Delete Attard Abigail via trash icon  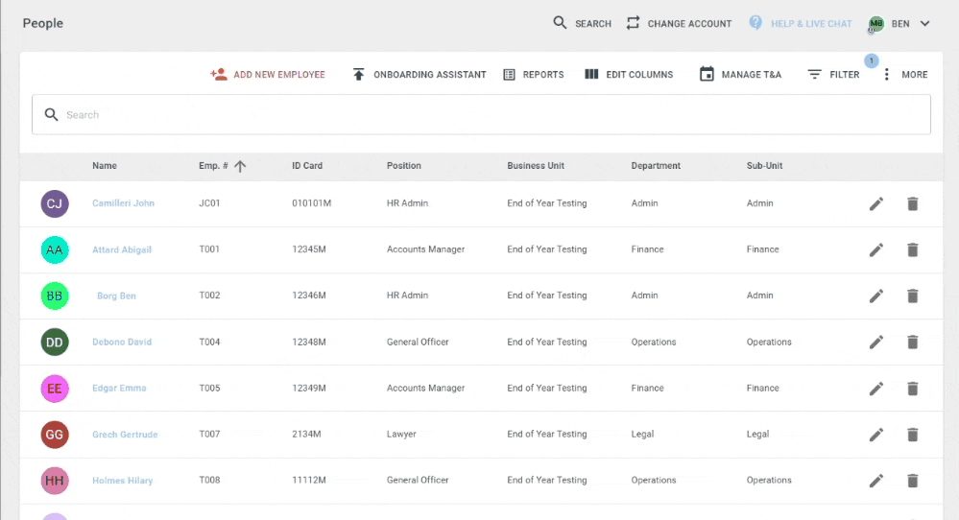913,249
